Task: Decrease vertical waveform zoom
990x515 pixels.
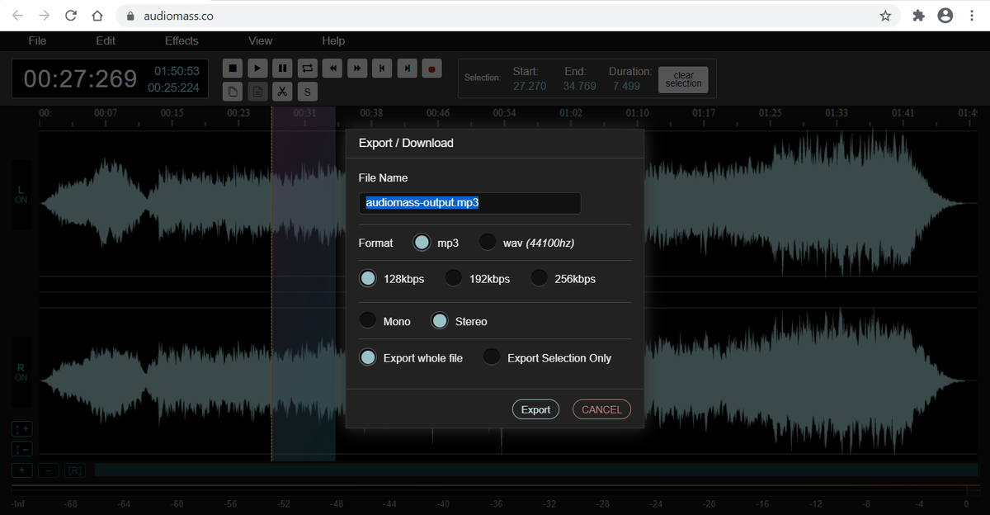Action: 22,449
